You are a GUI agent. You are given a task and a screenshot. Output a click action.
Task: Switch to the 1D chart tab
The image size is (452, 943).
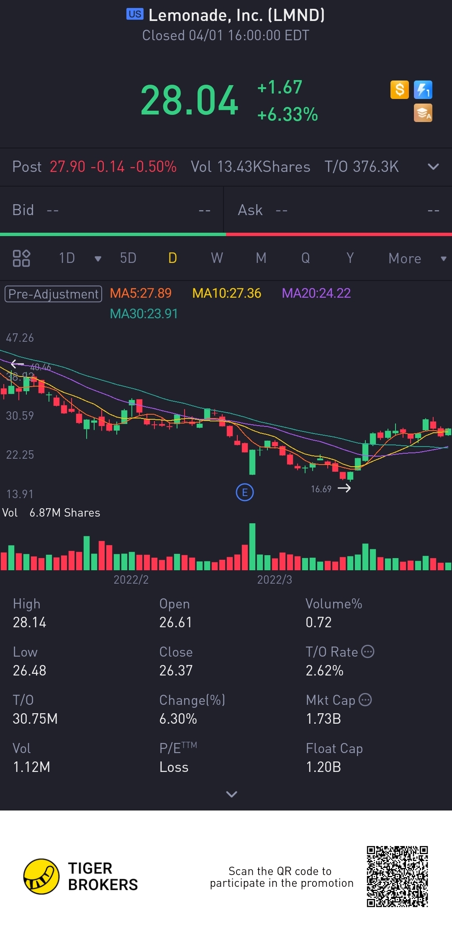67,258
